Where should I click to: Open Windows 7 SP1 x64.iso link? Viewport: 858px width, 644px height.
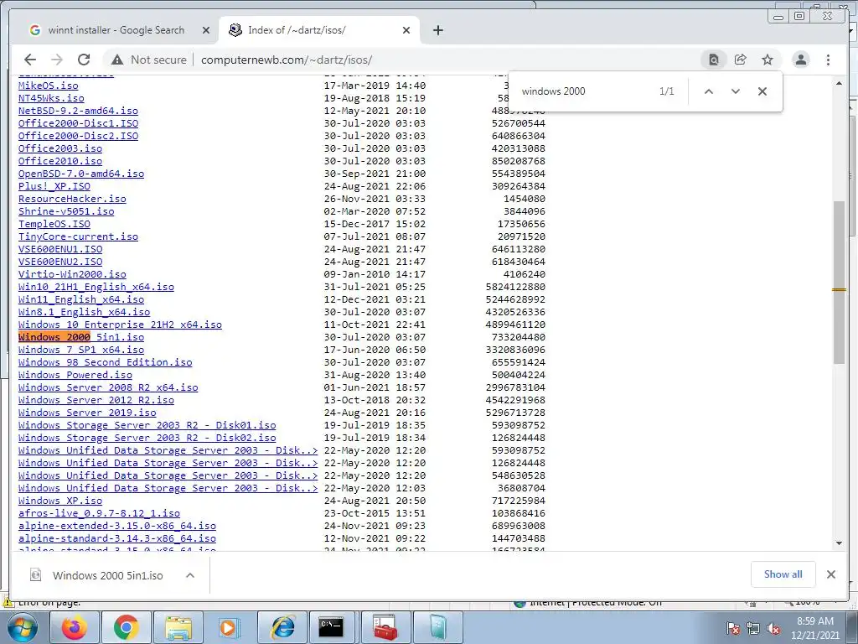81,350
